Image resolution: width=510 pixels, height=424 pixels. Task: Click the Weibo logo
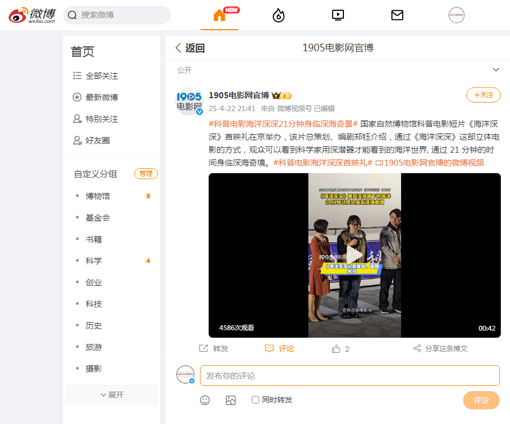tap(32, 15)
